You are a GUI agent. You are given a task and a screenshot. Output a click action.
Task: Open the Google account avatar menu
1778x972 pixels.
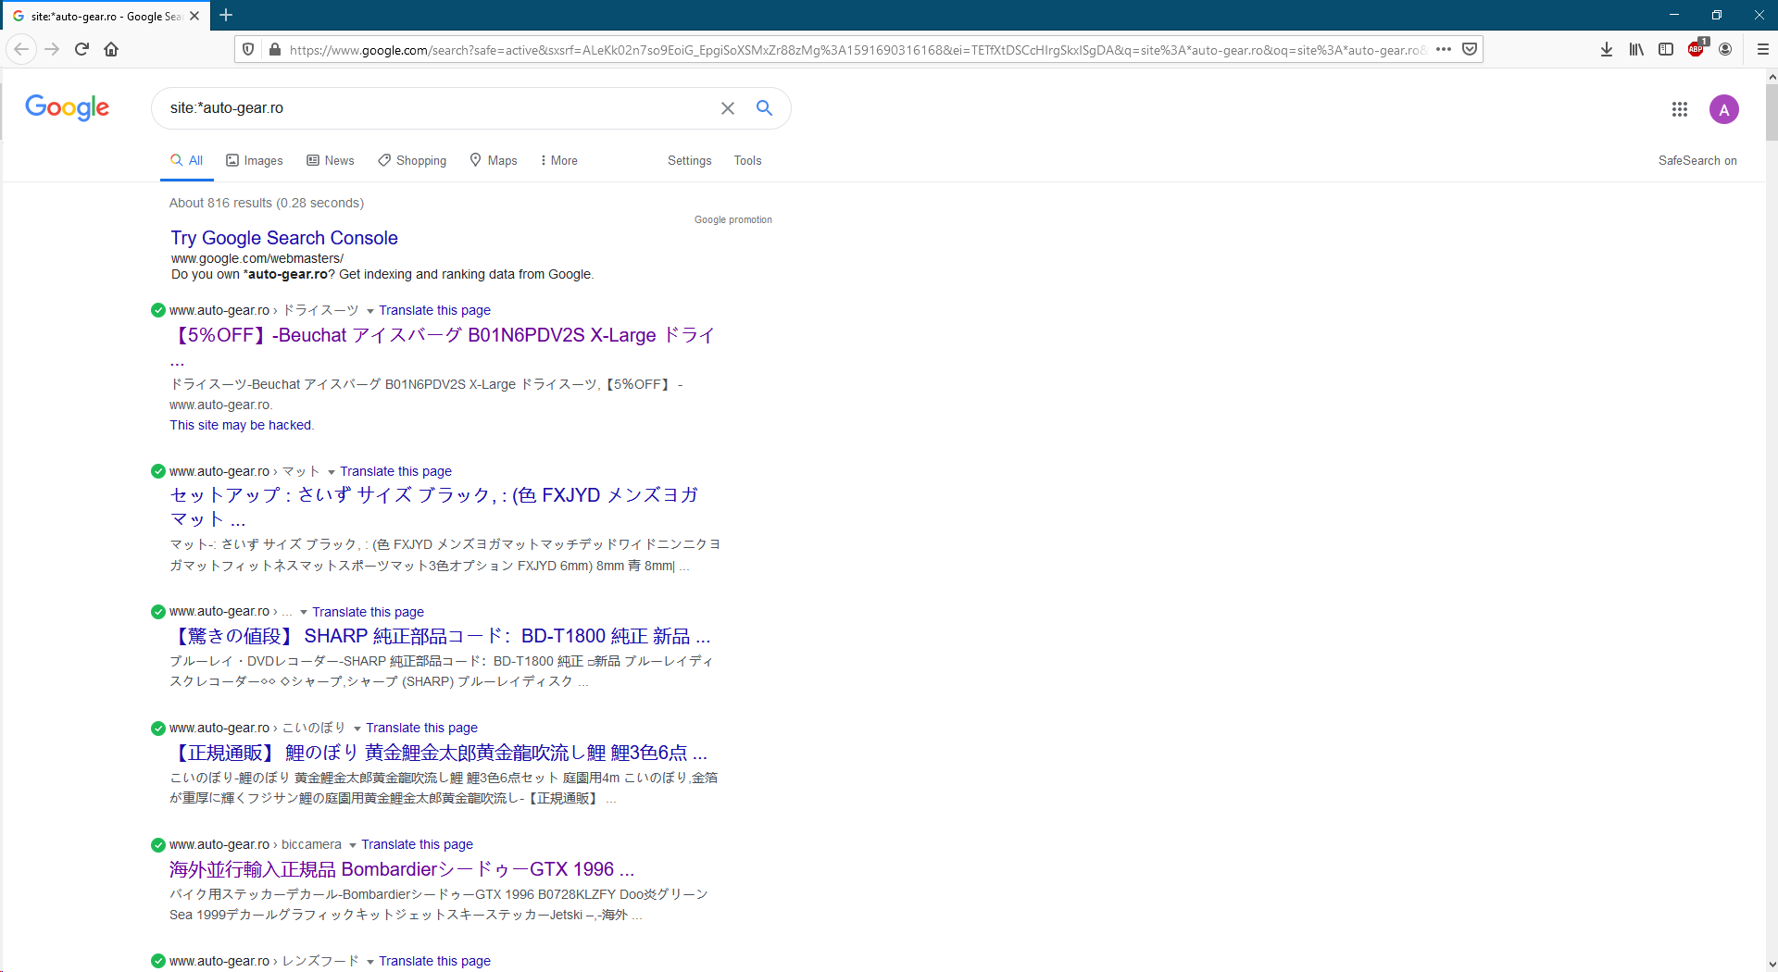(1724, 109)
